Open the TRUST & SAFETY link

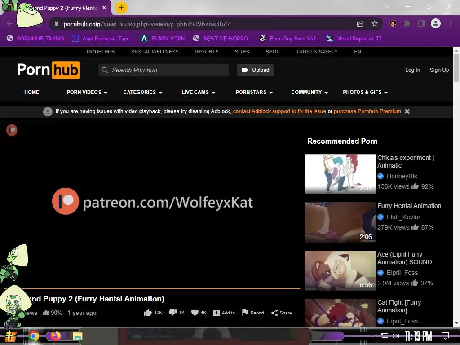pyautogui.click(x=317, y=52)
